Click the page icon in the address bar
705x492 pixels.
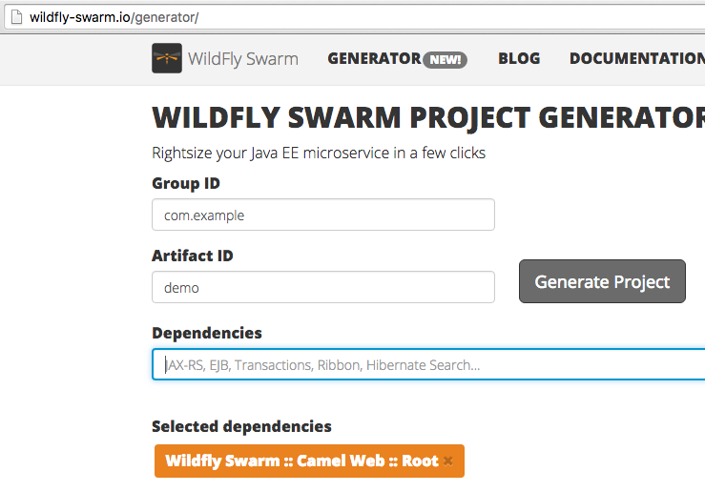16,17
